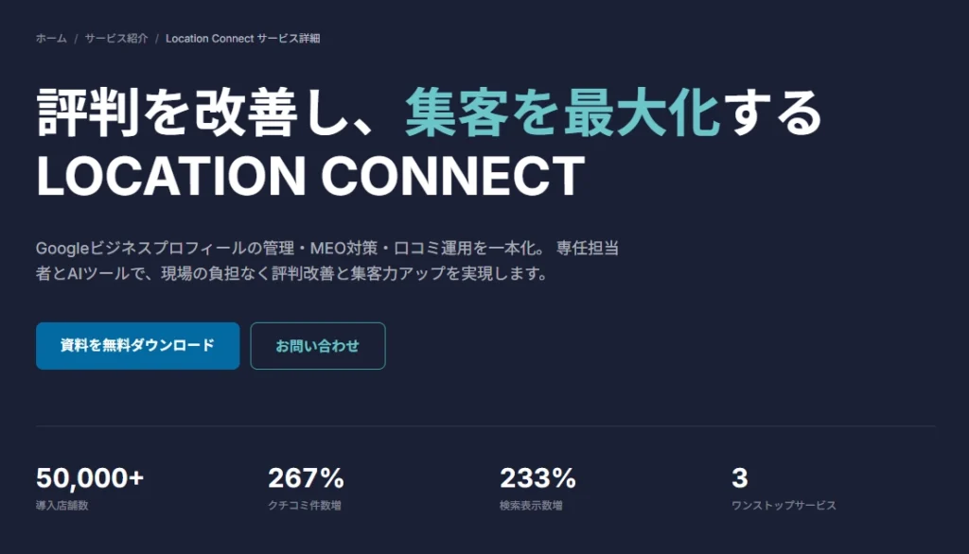
Task: Select the Location Connect サービス詳細 breadcrumb
Action: click(x=242, y=39)
